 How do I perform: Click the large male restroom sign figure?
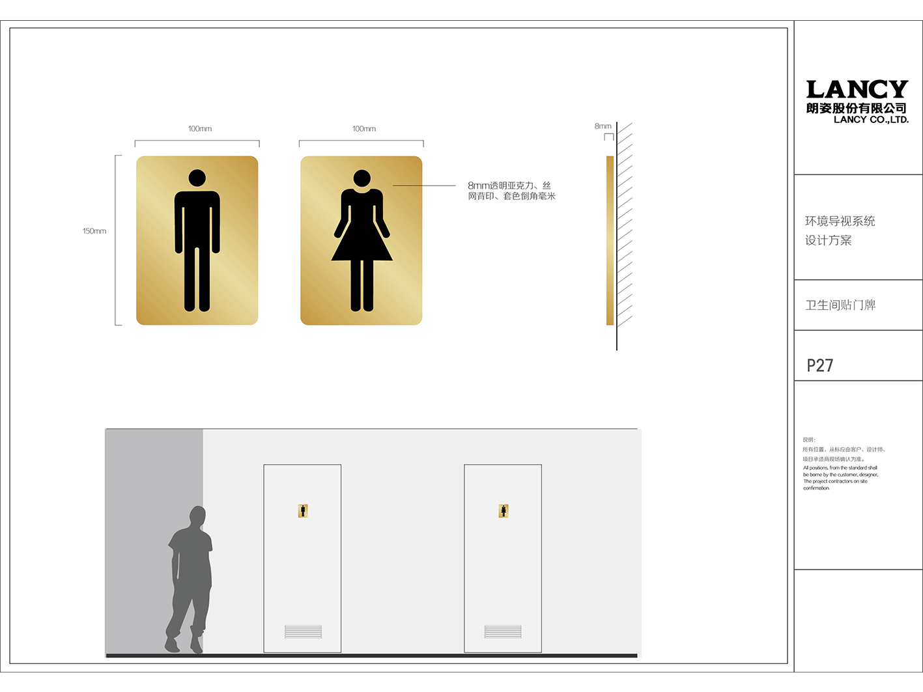197,240
